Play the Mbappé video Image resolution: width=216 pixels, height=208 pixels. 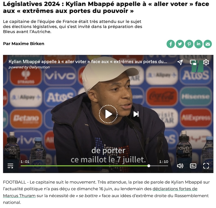click(x=108, y=114)
